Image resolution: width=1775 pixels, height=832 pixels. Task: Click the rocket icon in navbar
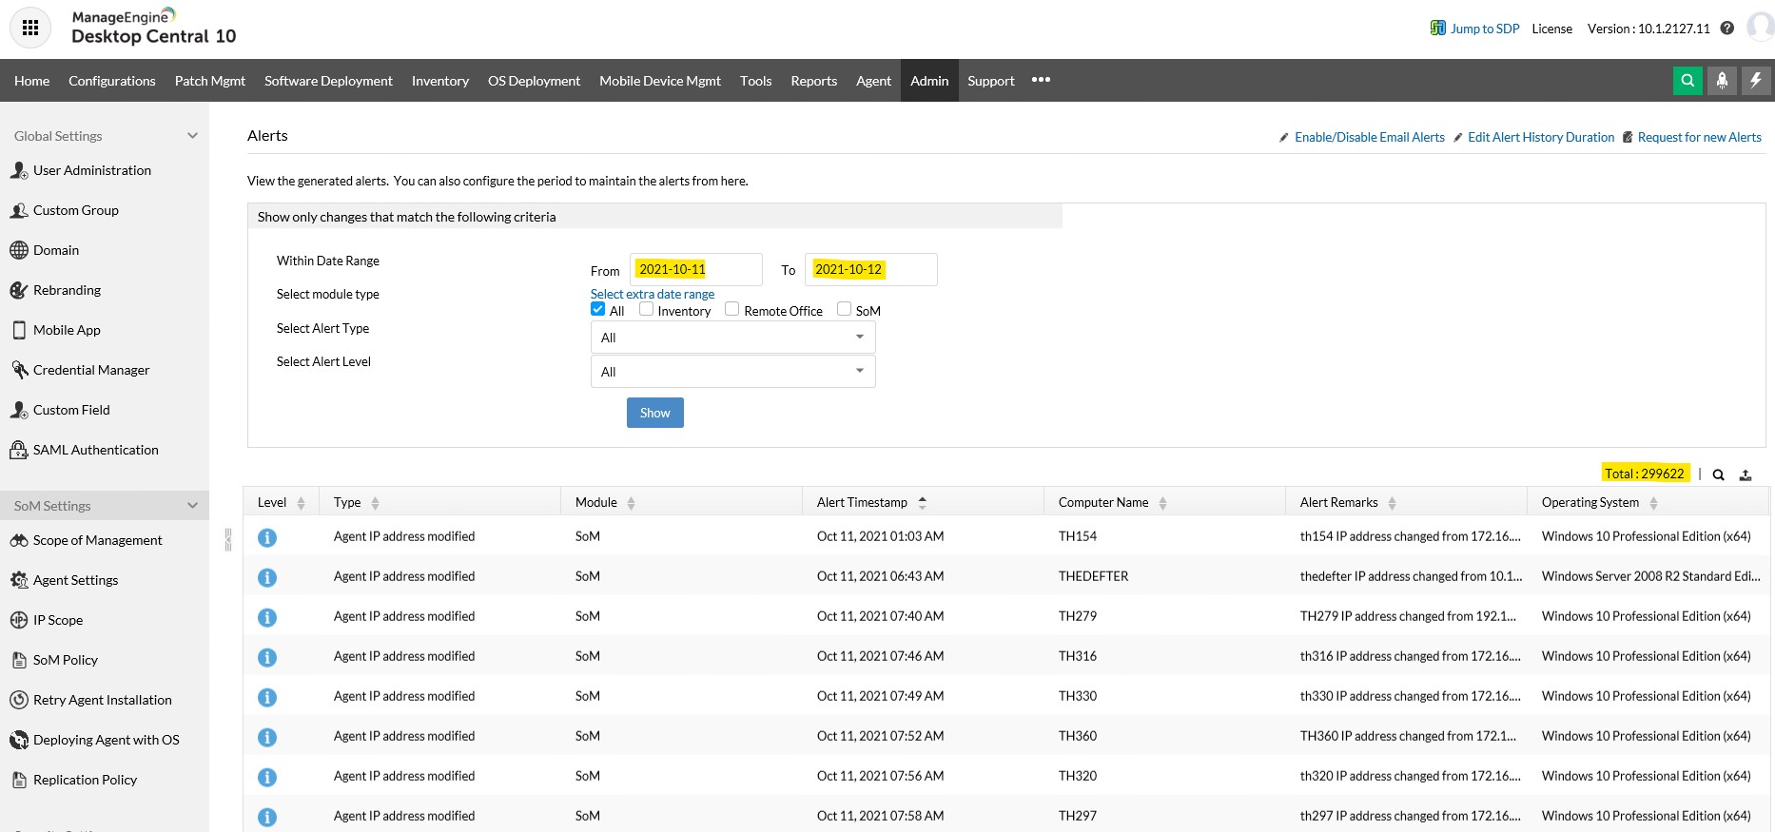click(1722, 81)
